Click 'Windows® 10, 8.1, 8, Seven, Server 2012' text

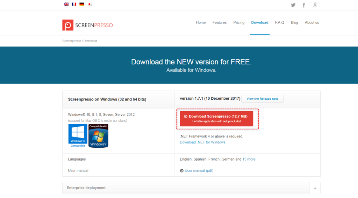click(101, 115)
